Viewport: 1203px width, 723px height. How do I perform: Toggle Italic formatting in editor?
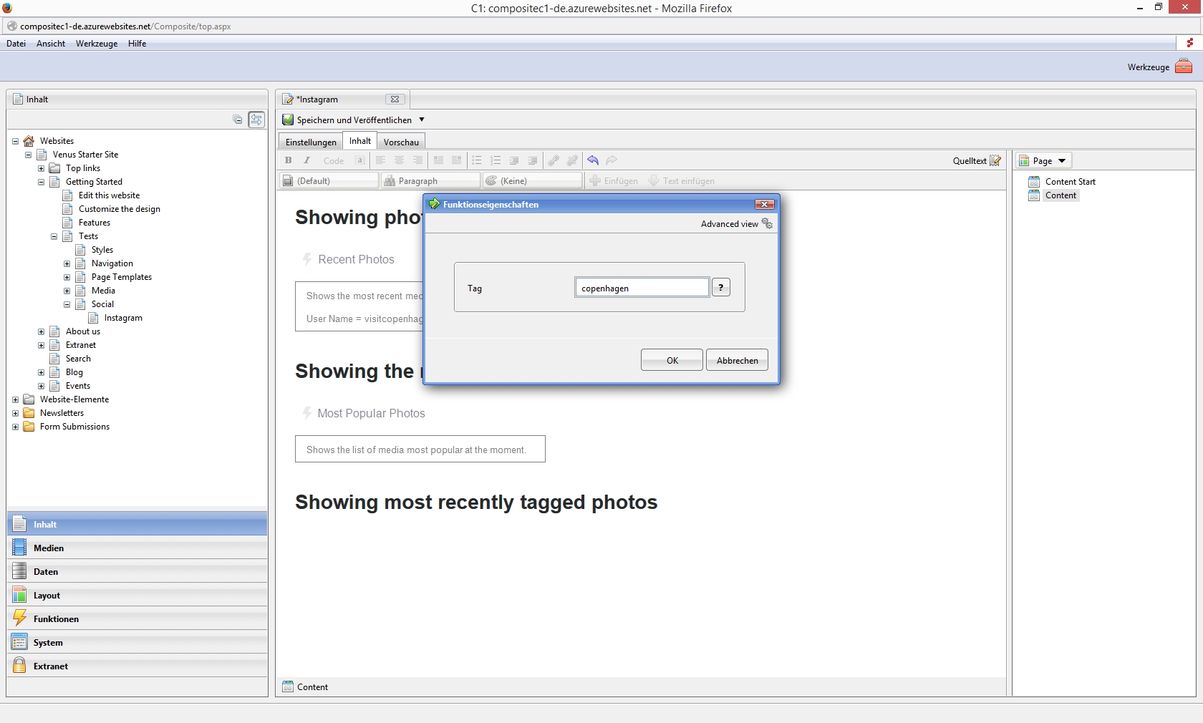pos(307,160)
